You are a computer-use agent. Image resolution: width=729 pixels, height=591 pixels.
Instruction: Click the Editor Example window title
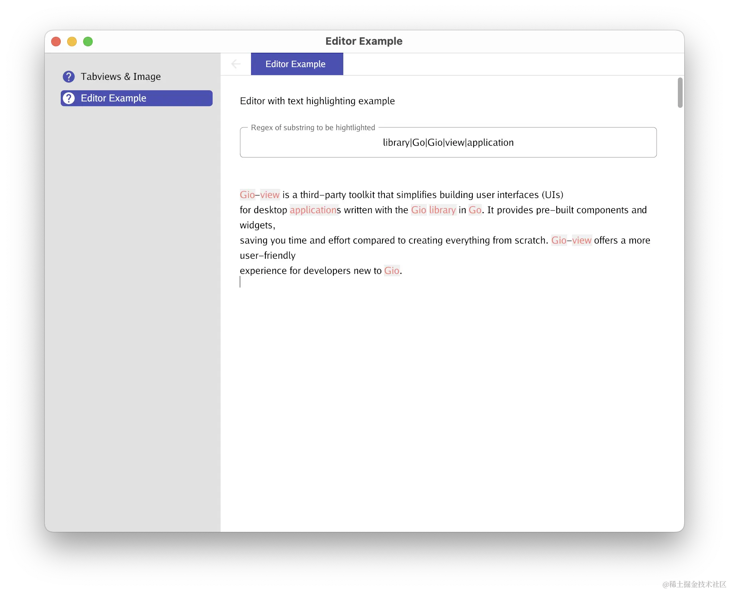coord(364,41)
